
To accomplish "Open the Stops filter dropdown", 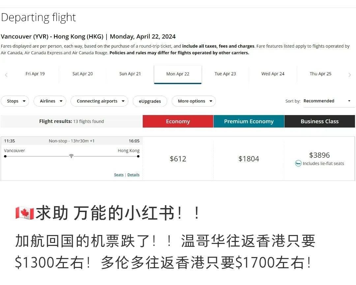I will coord(15,101).
